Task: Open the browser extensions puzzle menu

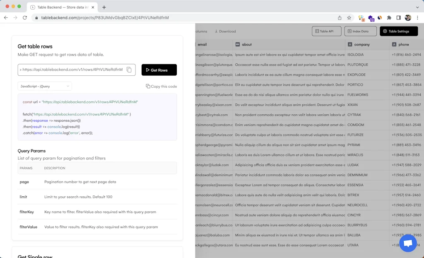Action: [388, 18]
